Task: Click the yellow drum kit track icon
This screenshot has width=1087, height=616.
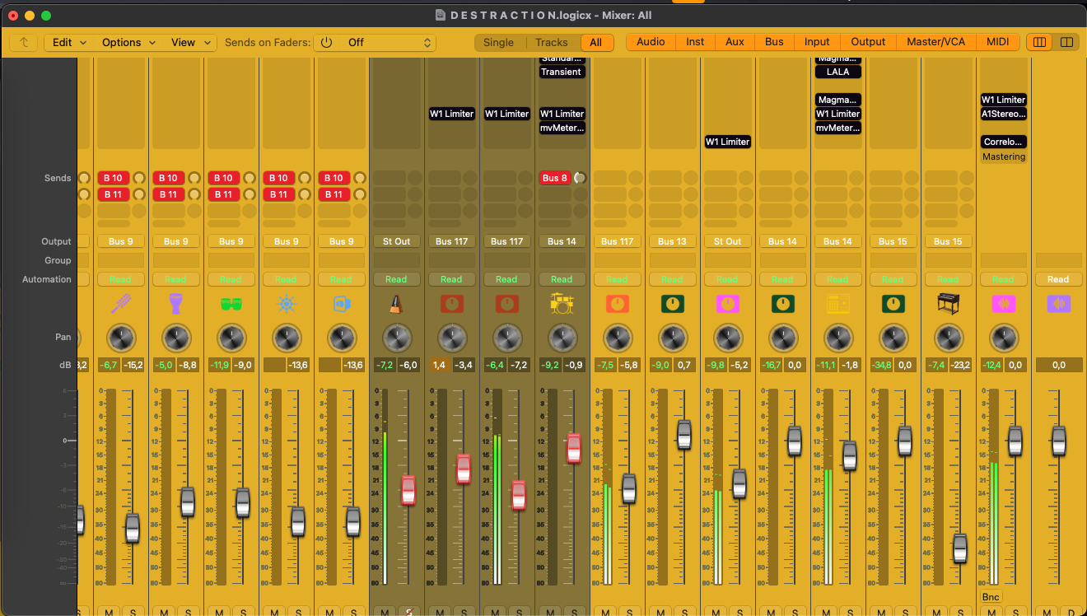Action: coord(562,305)
